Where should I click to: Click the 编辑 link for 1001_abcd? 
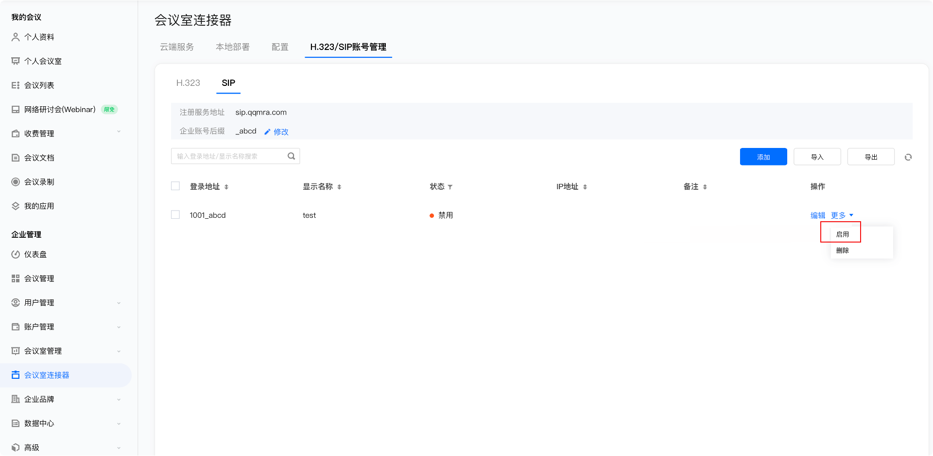(x=818, y=215)
